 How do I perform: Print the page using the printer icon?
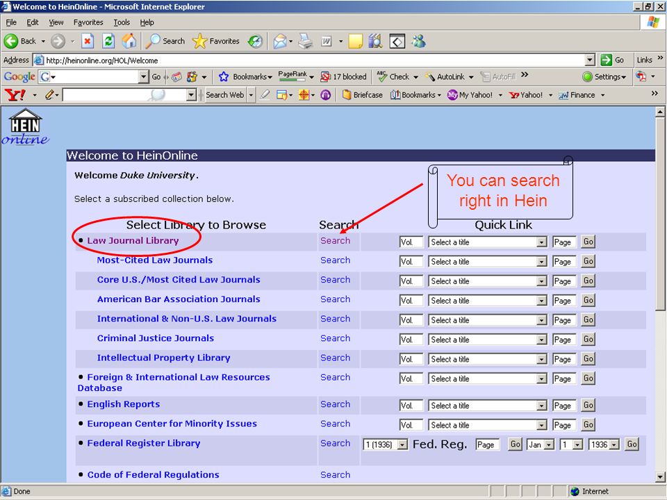(x=305, y=41)
